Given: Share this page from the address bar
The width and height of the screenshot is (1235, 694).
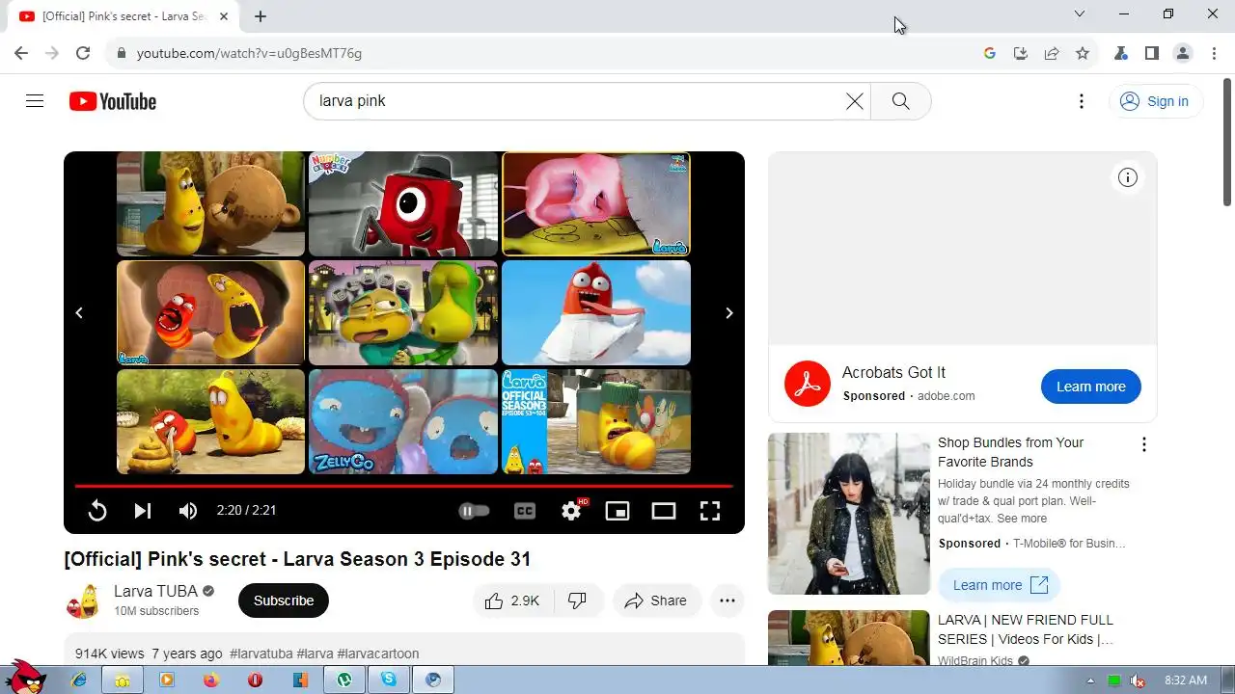Looking at the screenshot, I should click(1052, 53).
